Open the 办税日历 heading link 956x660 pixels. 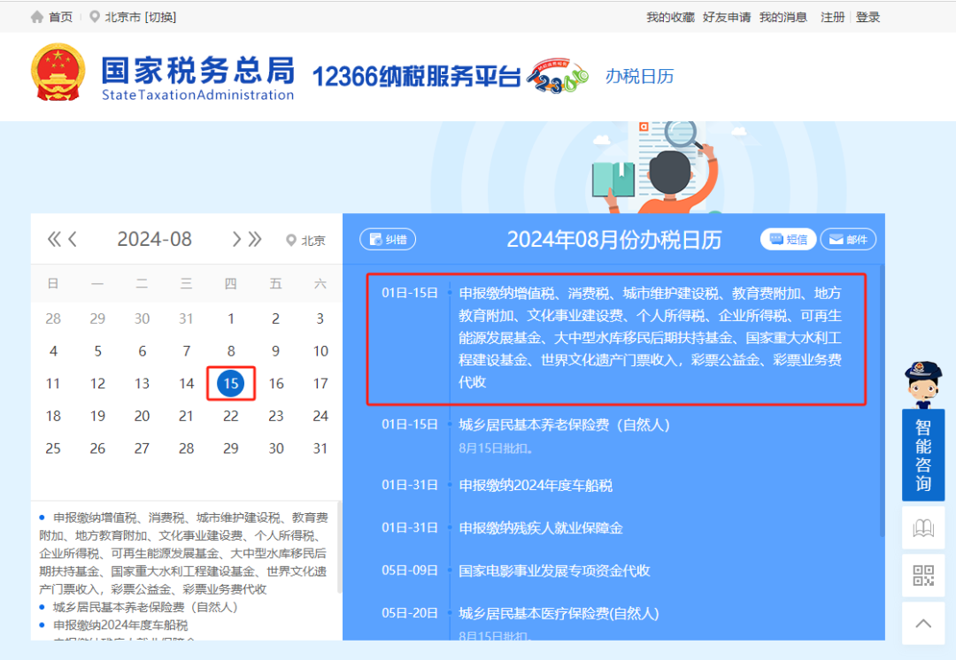(639, 76)
